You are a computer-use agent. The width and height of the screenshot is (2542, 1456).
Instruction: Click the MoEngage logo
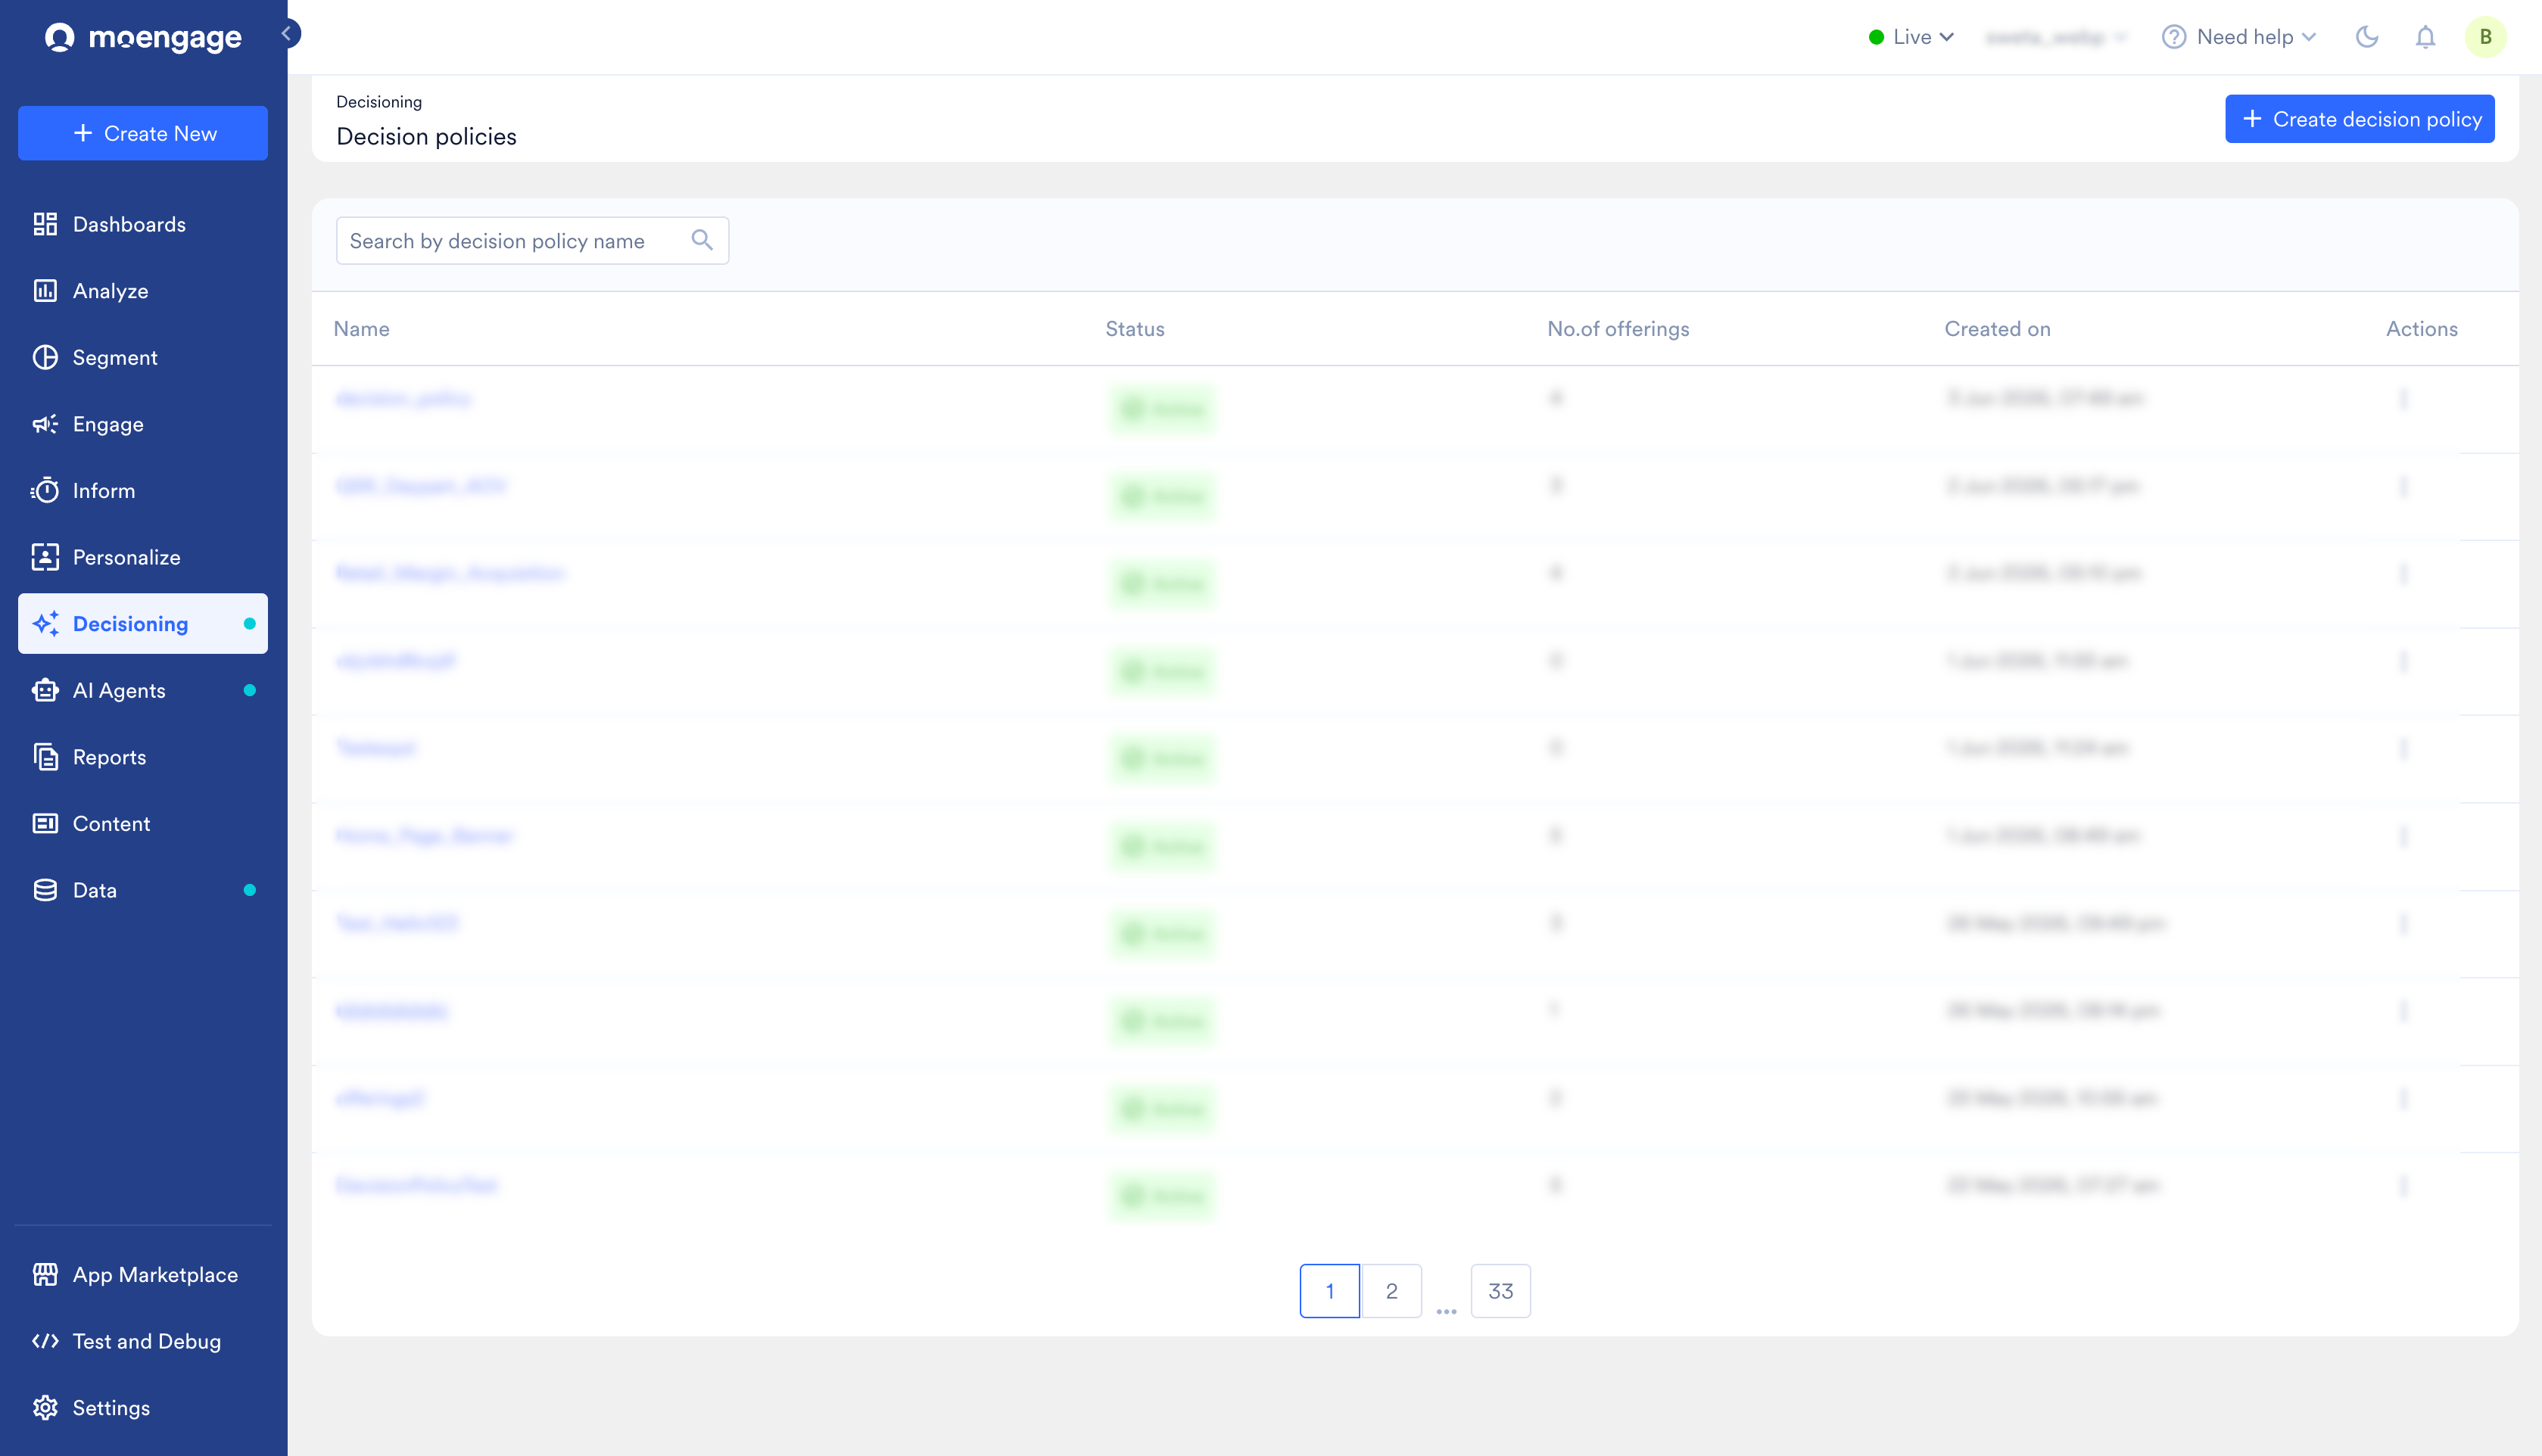pyautogui.click(x=143, y=37)
